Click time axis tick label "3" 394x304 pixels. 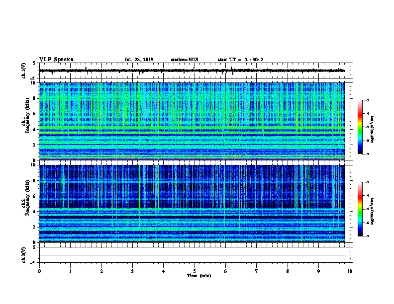tap(132, 271)
